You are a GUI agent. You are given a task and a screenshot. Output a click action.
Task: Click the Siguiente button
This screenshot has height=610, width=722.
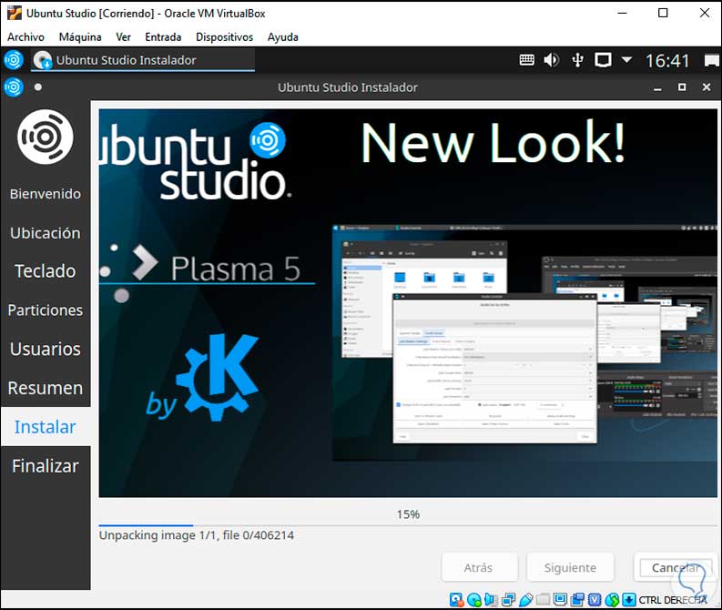pos(571,567)
